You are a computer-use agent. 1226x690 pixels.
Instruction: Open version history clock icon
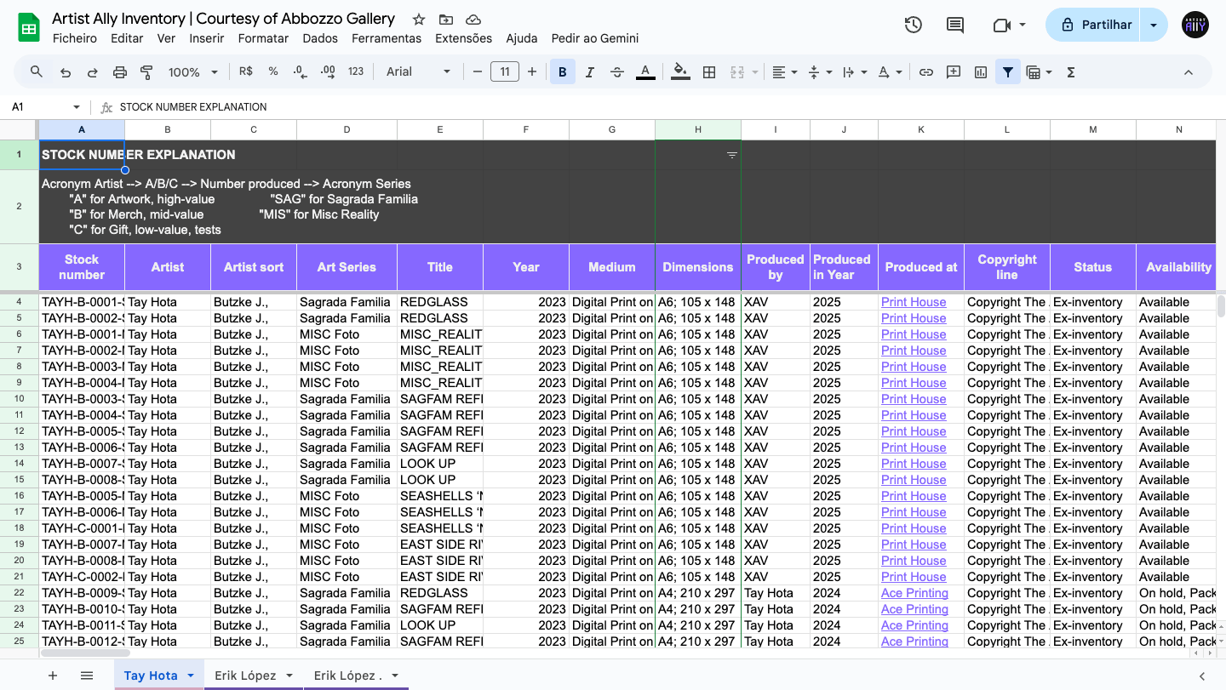913,25
